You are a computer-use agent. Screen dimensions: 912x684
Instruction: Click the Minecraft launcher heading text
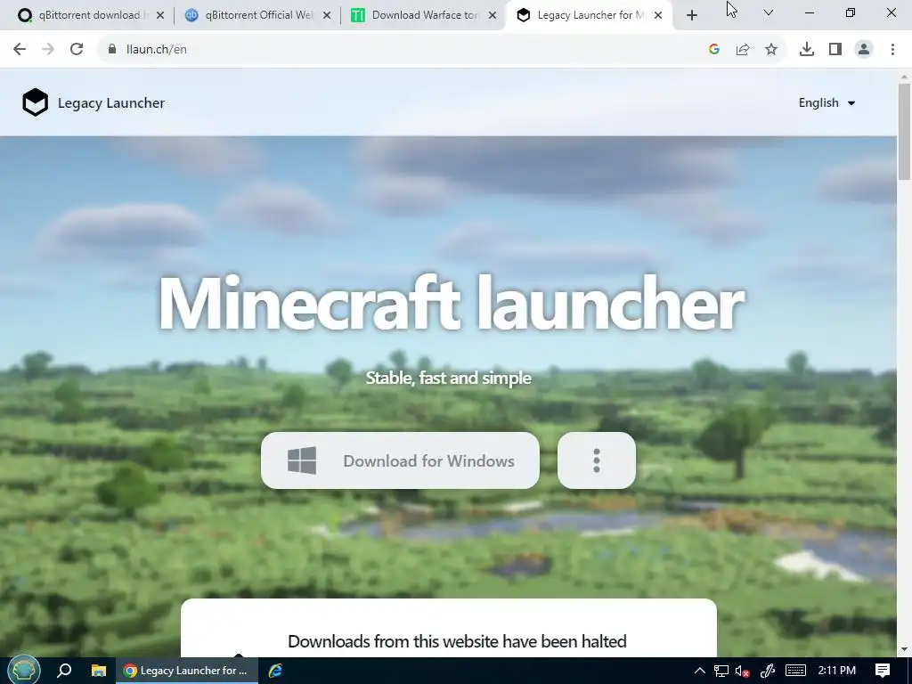point(451,304)
